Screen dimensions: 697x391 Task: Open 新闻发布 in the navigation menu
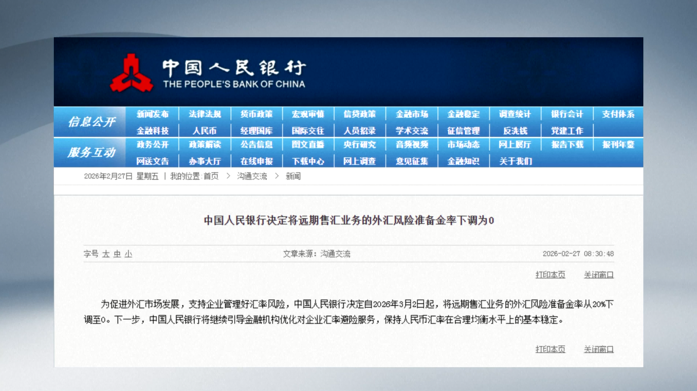click(x=153, y=114)
